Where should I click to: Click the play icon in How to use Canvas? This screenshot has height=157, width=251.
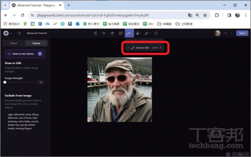click(x=40, y=54)
